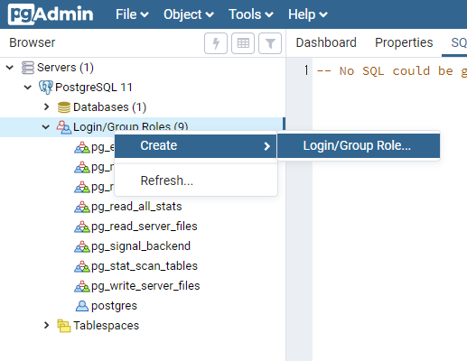The image size is (467, 361).
Task: Click the Query Tool lightning icon
Action: coord(216,43)
